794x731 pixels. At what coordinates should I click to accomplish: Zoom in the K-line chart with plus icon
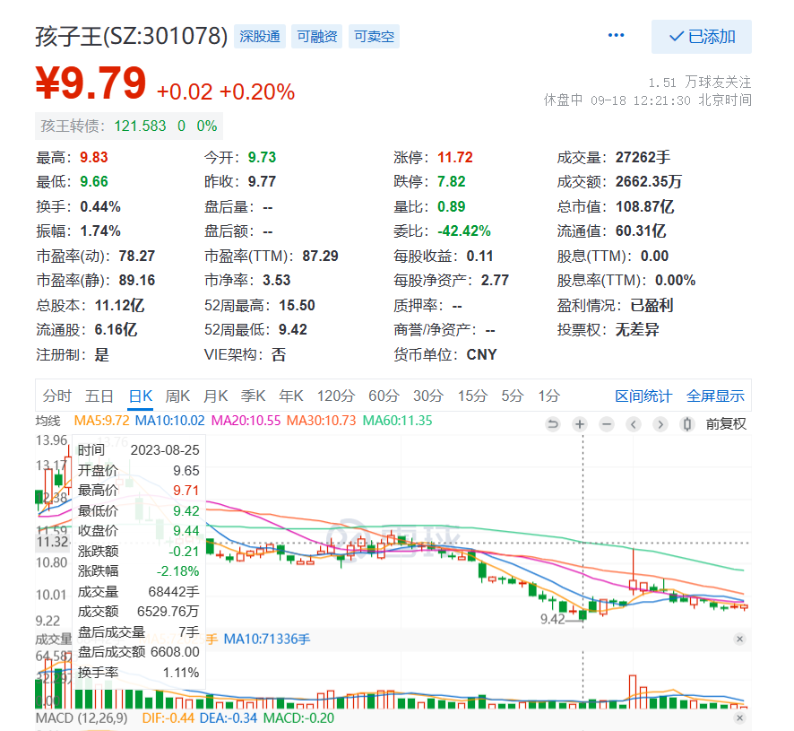click(x=580, y=424)
